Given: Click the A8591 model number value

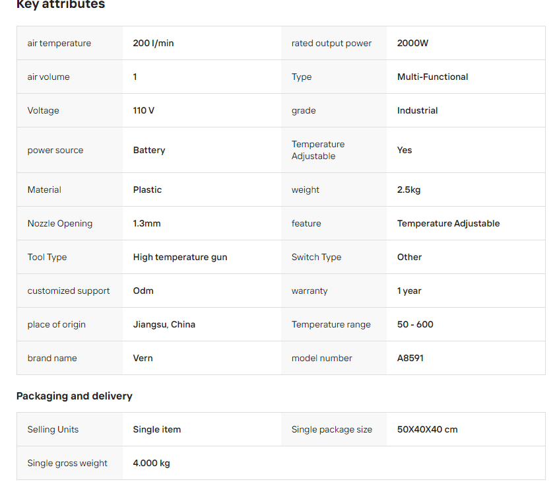Looking at the screenshot, I should tap(410, 358).
